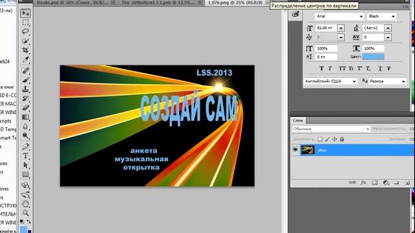Swap foreground and background colors
415x233 pixels.
click(x=29, y=221)
